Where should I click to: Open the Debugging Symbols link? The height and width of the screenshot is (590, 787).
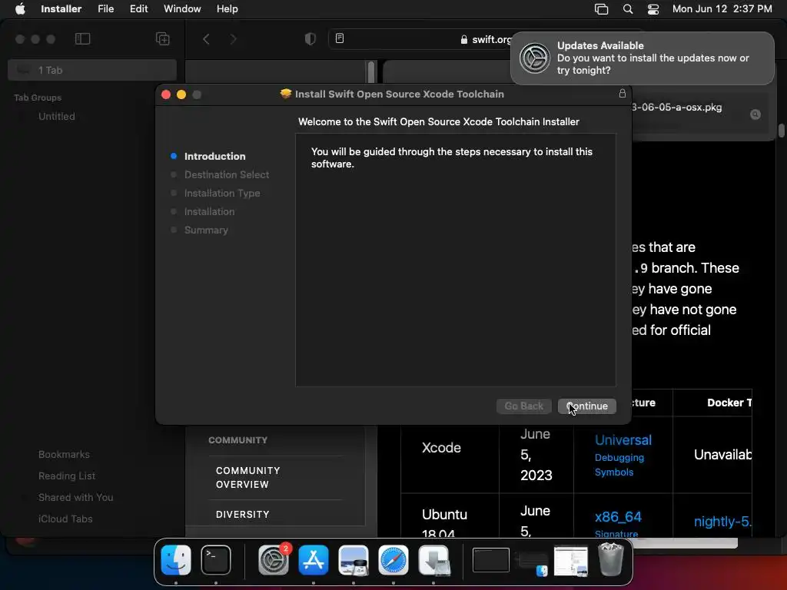(619, 465)
